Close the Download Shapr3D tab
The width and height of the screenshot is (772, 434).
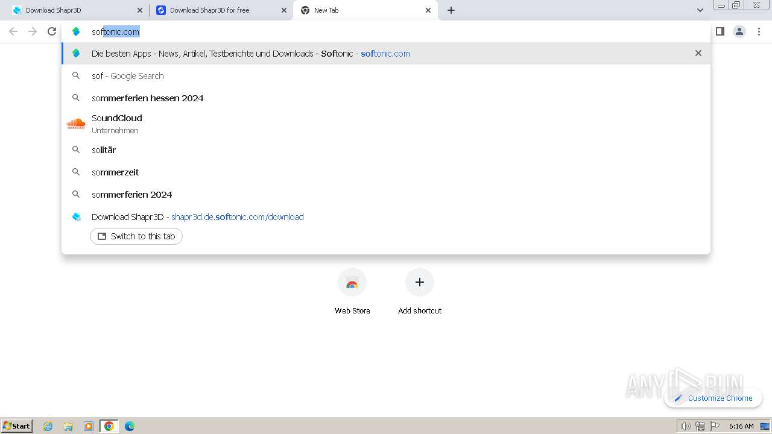[x=140, y=10]
